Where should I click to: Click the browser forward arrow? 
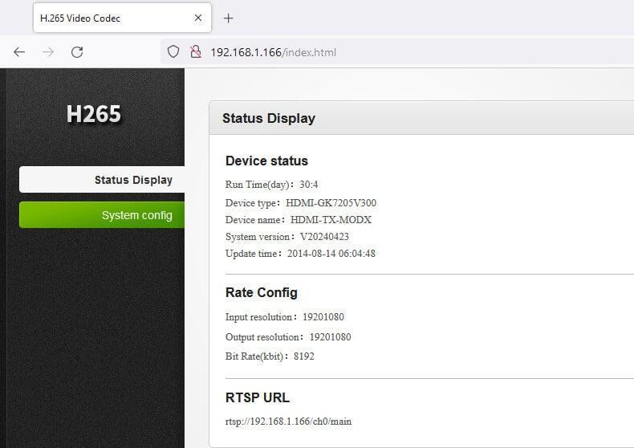point(48,52)
